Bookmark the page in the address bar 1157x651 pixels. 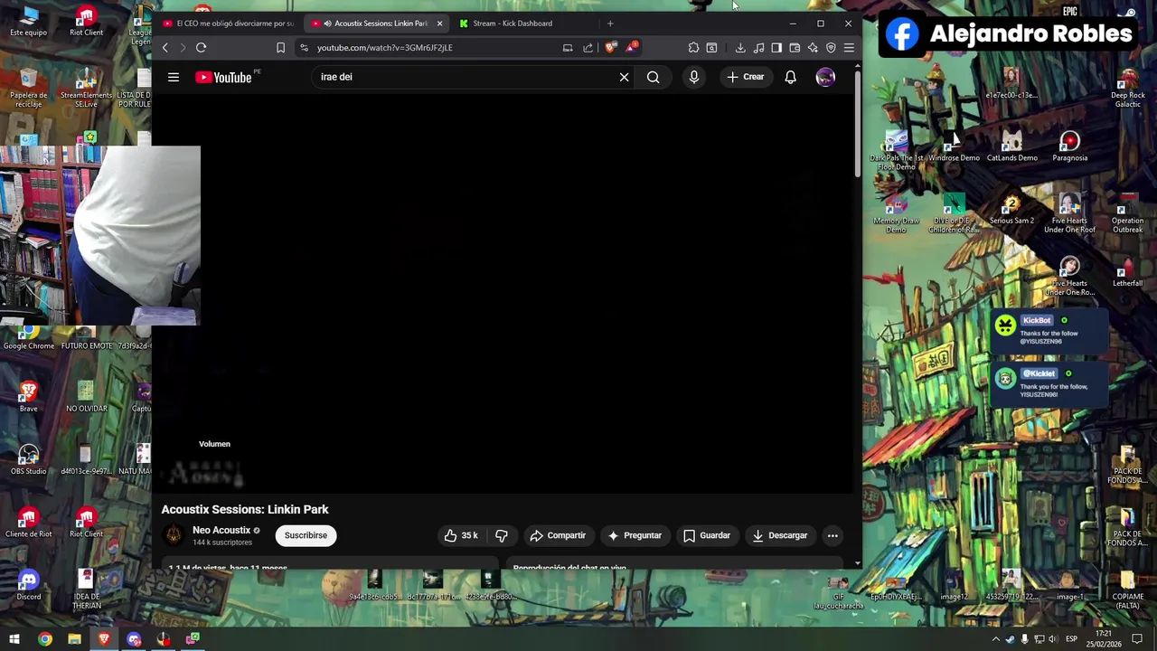tap(280, 48)
